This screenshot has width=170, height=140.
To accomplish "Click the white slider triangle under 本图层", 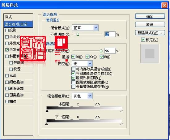I will [122, 111].
